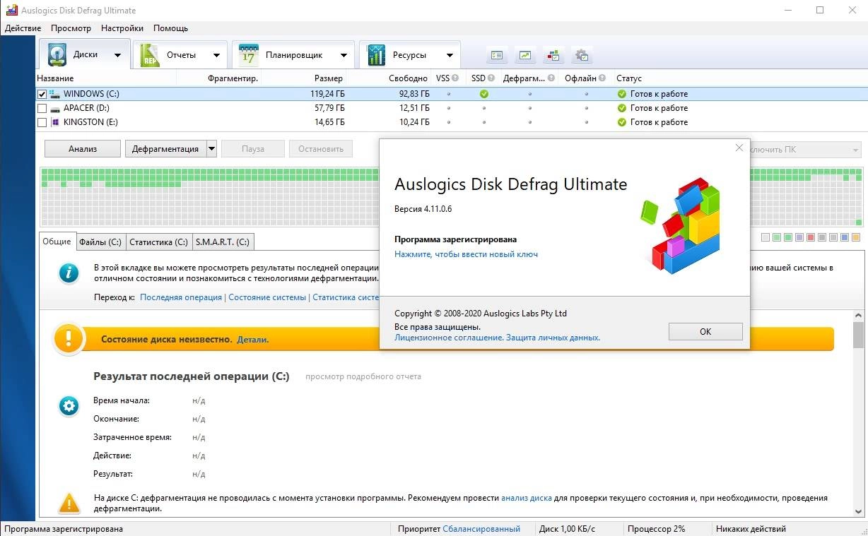
Task: Click OK in the About dialog
Action: point(705,331)
